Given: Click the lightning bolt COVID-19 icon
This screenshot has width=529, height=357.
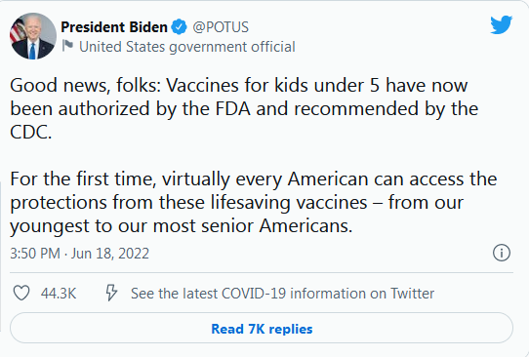Looking at the screenshot, I should [x=111, y=293].
